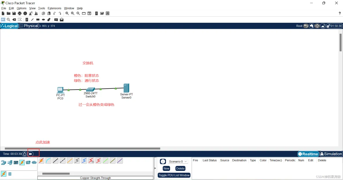The image size is (343, 180).
Task: Open the Options menu
Action: 21,8
